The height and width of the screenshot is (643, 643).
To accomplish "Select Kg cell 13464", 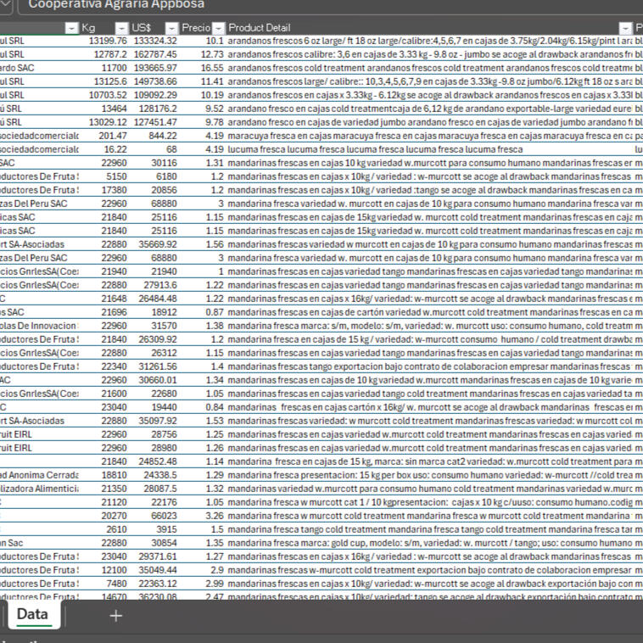I will click(104, 109).
